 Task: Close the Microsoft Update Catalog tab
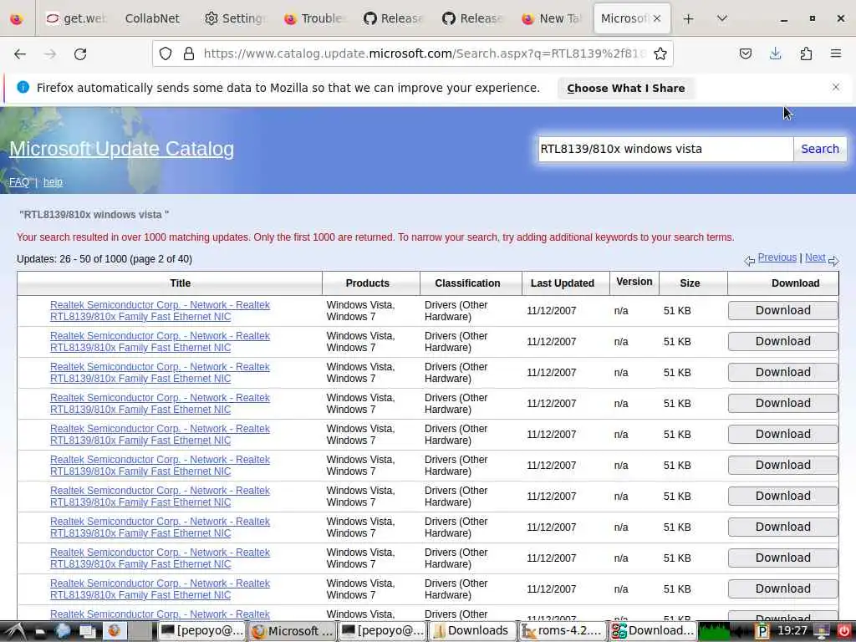[x=657, y=18]
